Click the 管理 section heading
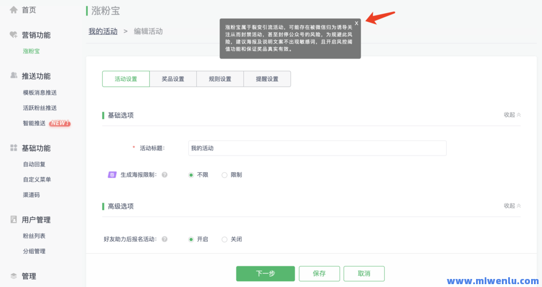Viewport: 542px width, 287px height. (29, 276)
